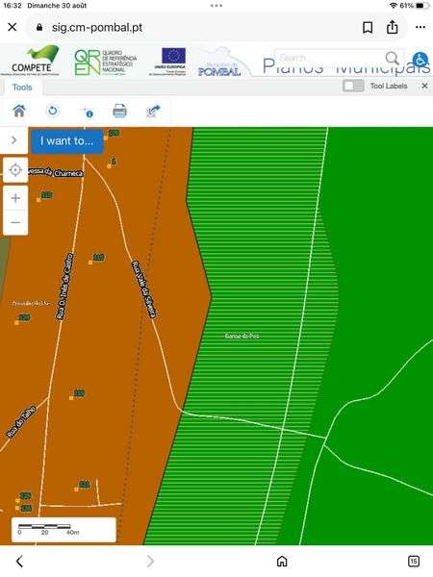Expand the side panel chevron arrow

(x=13, y=140)
